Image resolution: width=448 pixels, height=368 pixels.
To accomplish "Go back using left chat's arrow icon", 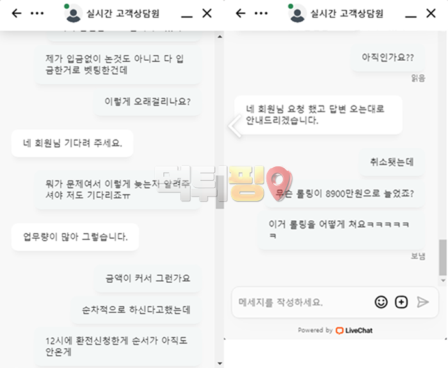I will pos(17,13).
